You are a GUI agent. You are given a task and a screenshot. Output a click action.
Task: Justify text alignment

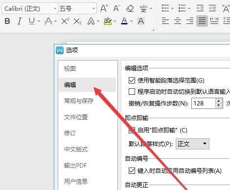(x=202, y=21)
